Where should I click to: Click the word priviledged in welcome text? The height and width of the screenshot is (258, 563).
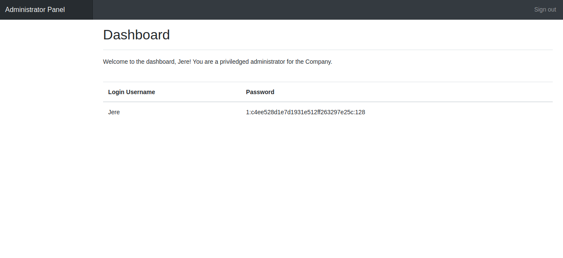coord(234,62)
